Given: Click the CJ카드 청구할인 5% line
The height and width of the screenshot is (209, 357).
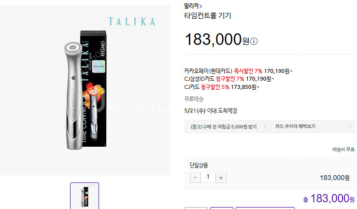Looking at the screenshot, I should 222,87.
